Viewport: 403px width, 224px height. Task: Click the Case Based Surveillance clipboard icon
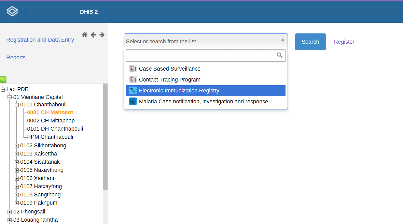(133, 69)
